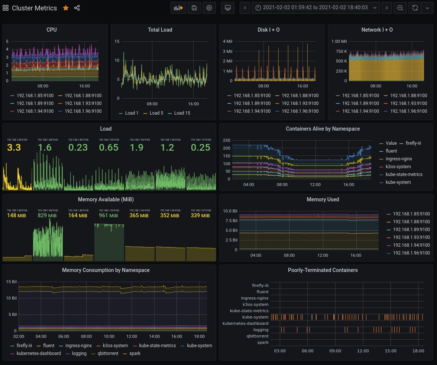Image resolution: width=437 pixels, height=365 pixels.
Task: Refresh the dashboard
Action: click(415, 8)
